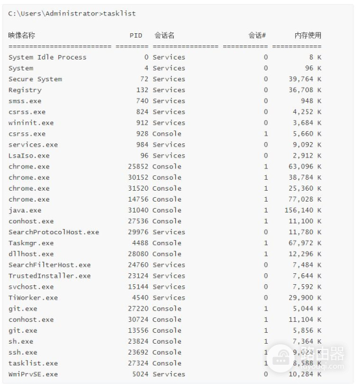Viewport: 356px width, 384px height.
Task: Click 'wininit.exe' process name
Action: [x=31, y=123]
